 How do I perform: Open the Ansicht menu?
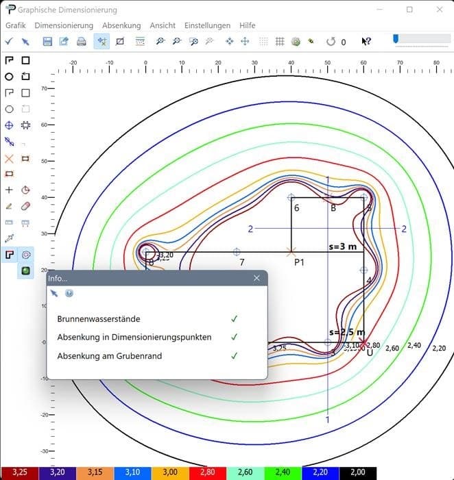[163, 25]
